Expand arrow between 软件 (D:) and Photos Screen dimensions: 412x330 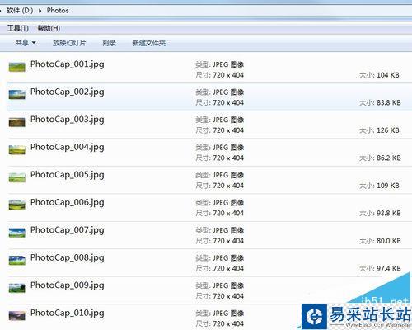pos(40,11)
